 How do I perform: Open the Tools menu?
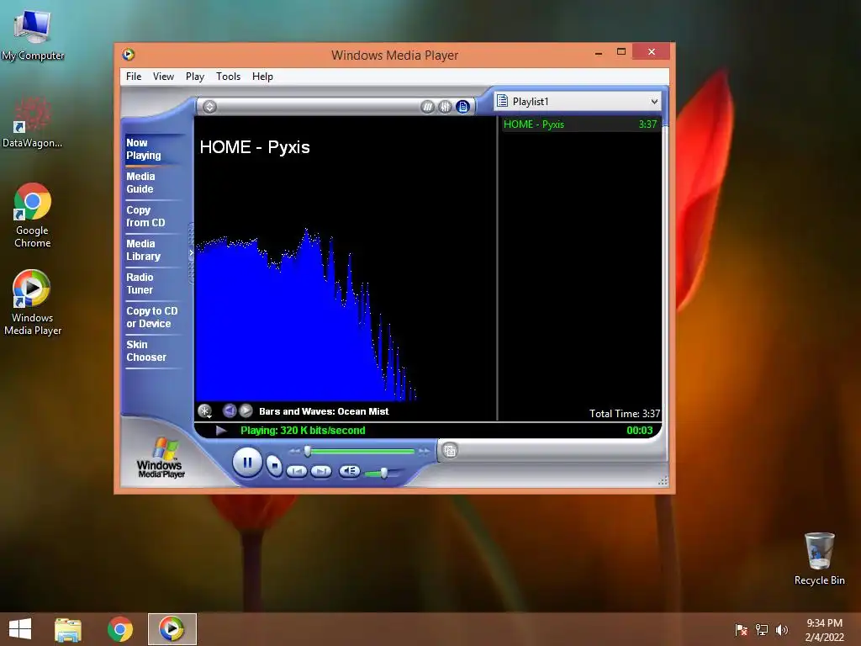tap(228, 77)
